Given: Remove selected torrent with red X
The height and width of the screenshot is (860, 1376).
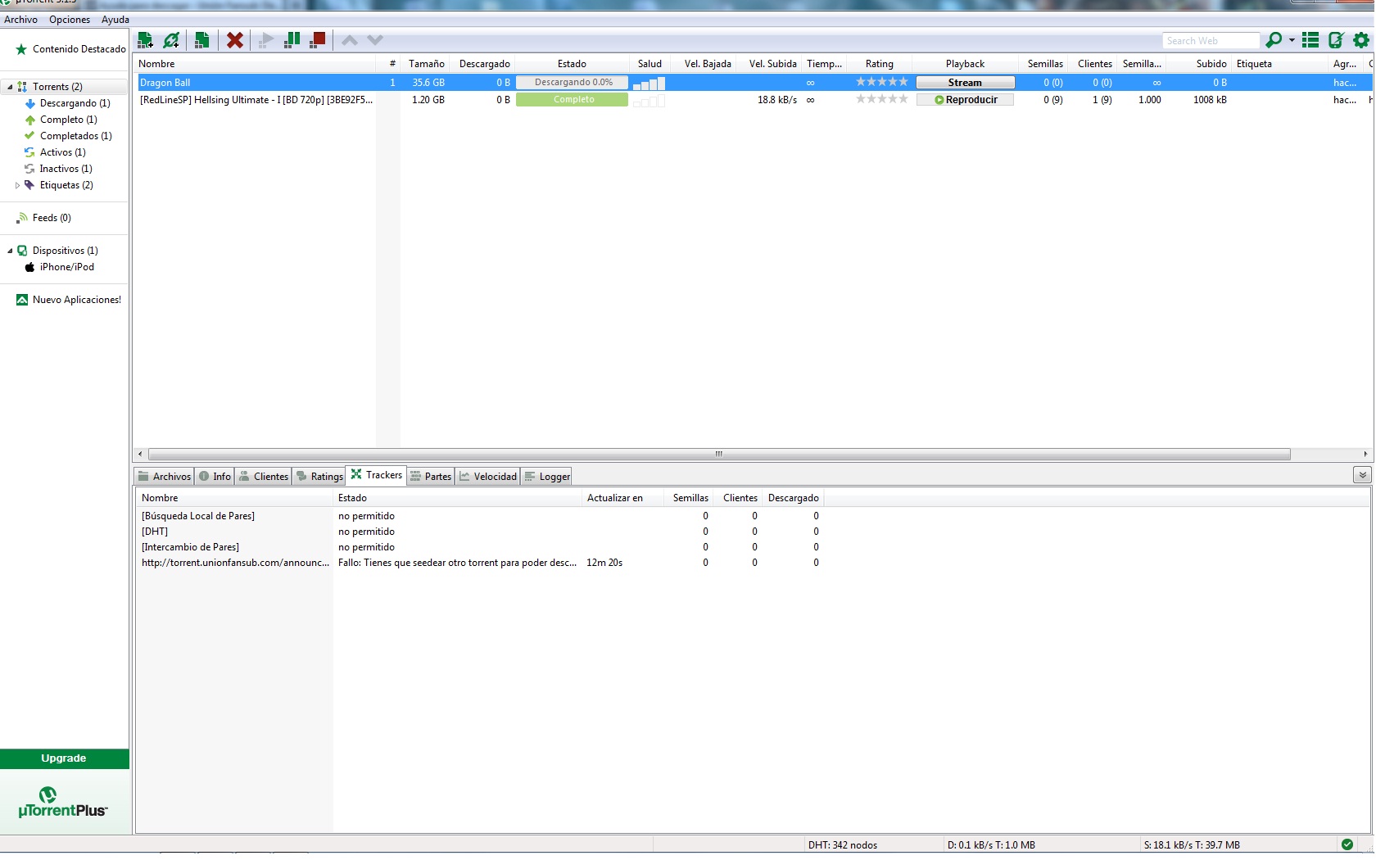Looking at the screenshot, I should (235, 40).
